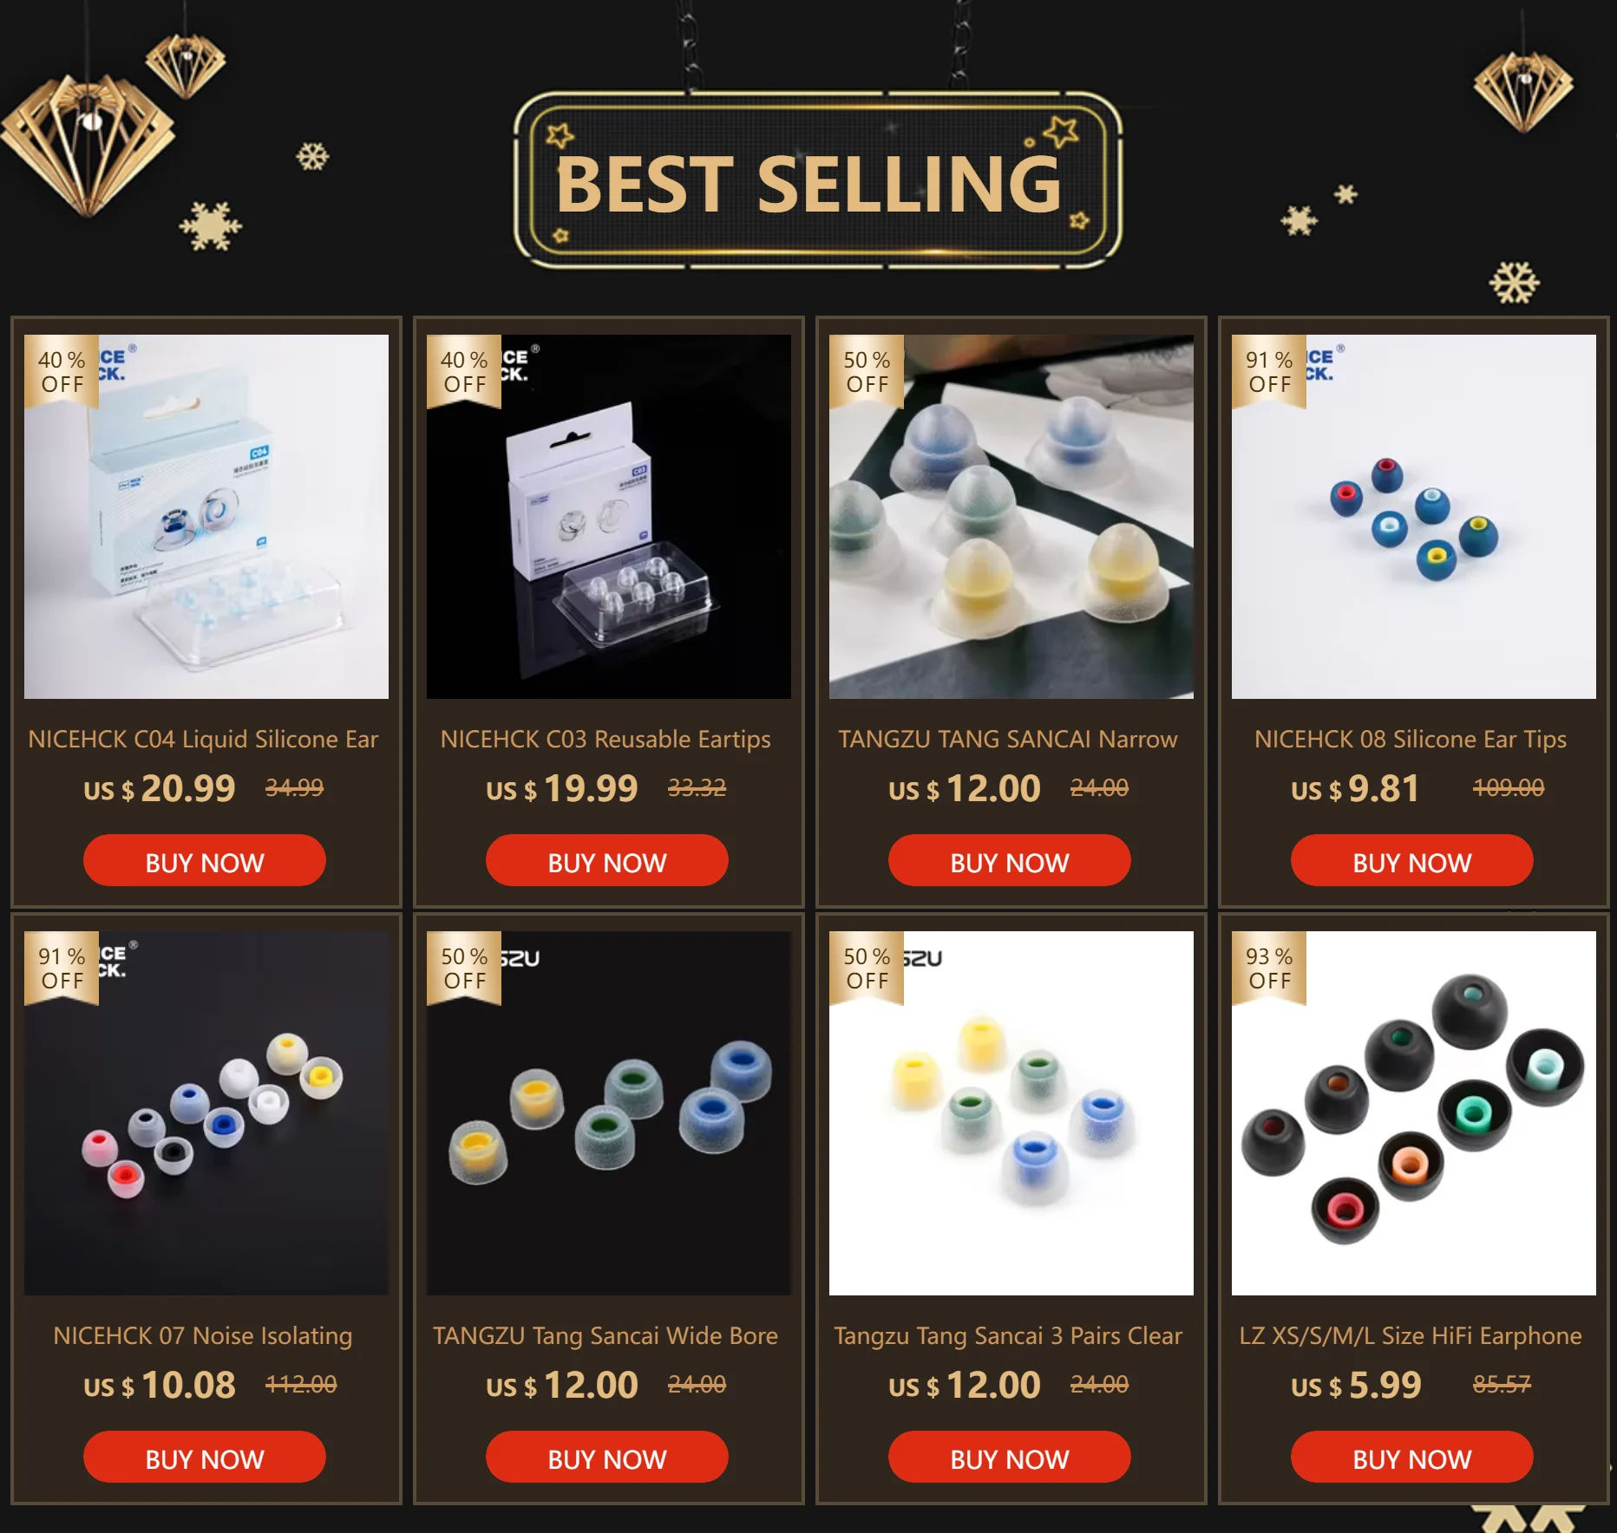Viewport: 1617px width, 1533px height.
Task: Click the BEST SELLING banner sign
Action: 817,180
